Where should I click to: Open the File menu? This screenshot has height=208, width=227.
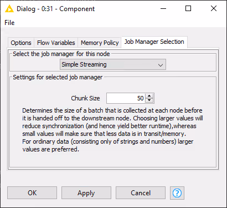[9, 23]
